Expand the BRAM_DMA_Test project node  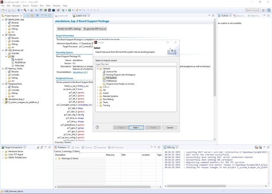(x=3, y=20)
